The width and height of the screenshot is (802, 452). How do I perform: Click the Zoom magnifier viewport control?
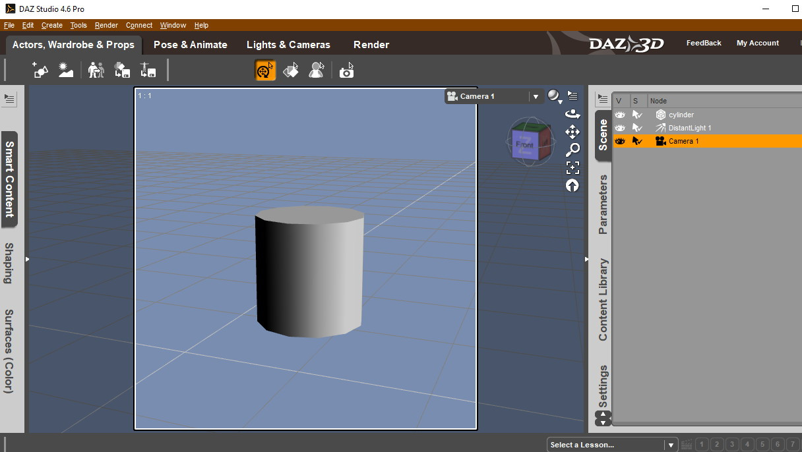[x=572, y=150]
